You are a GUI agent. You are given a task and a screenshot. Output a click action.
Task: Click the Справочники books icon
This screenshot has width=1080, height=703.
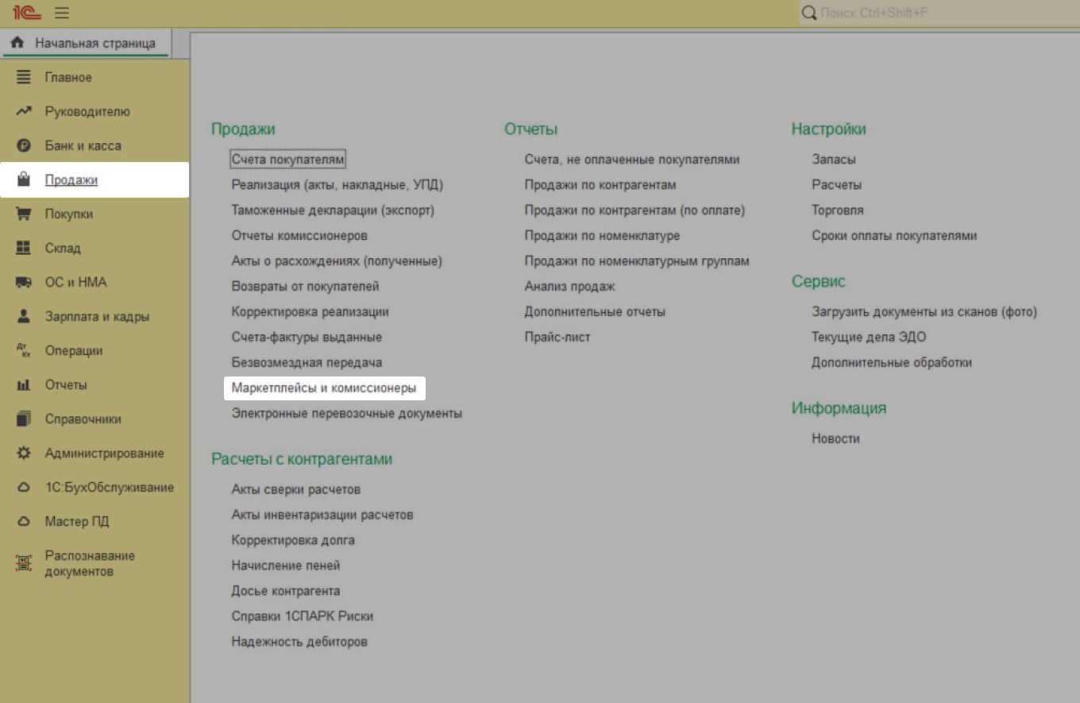(x=24, y=419)
